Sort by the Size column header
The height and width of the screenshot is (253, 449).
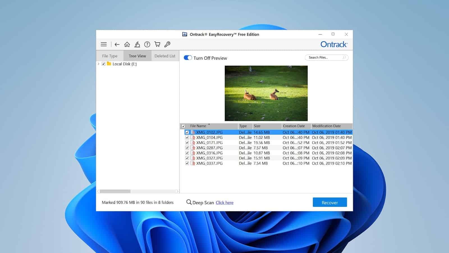tap(267, 126)
